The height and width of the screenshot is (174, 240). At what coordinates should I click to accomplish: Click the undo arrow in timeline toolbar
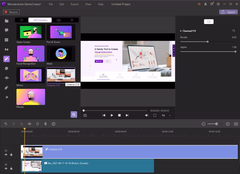click(6, 124)
